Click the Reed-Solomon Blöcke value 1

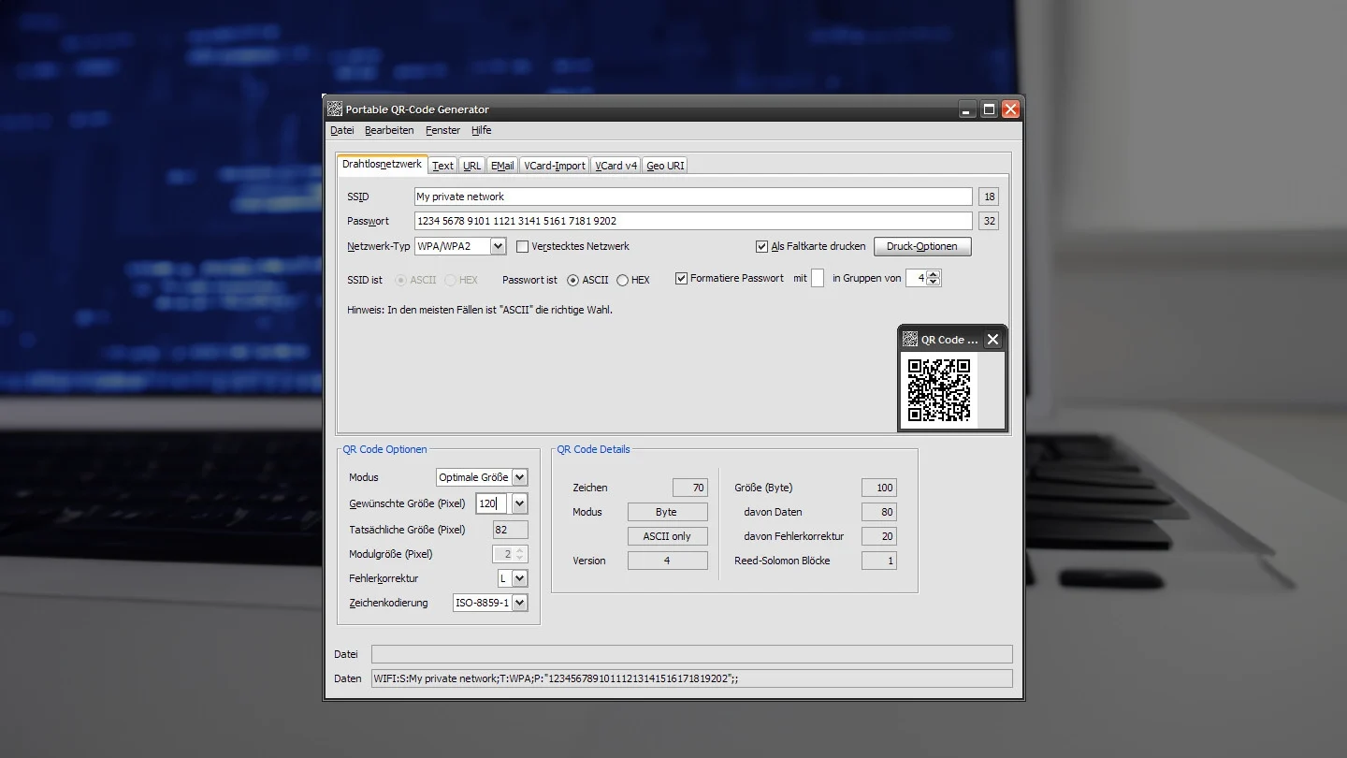tap(879, 561)
